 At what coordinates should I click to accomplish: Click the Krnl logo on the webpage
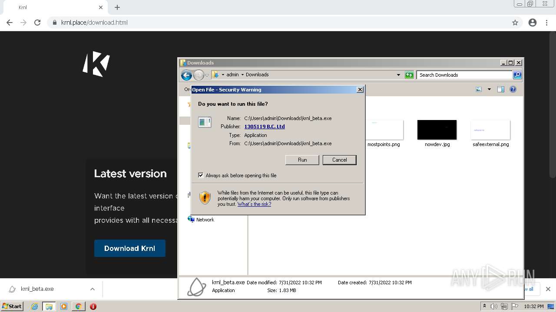coord(96,64)
